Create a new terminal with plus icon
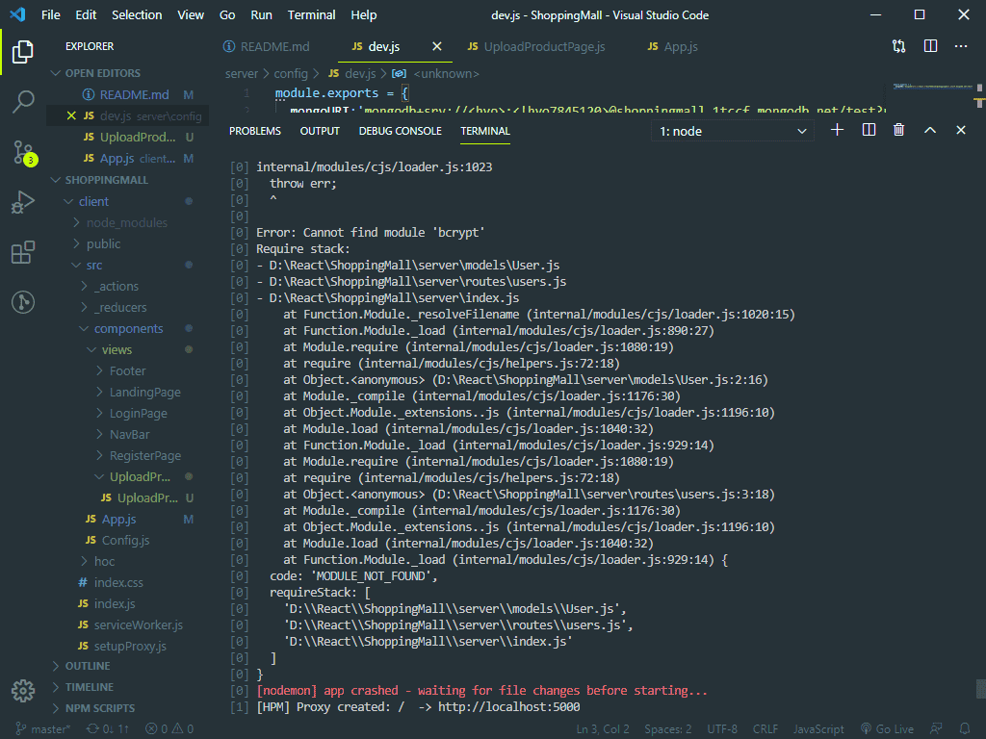 tap(837, 130)
